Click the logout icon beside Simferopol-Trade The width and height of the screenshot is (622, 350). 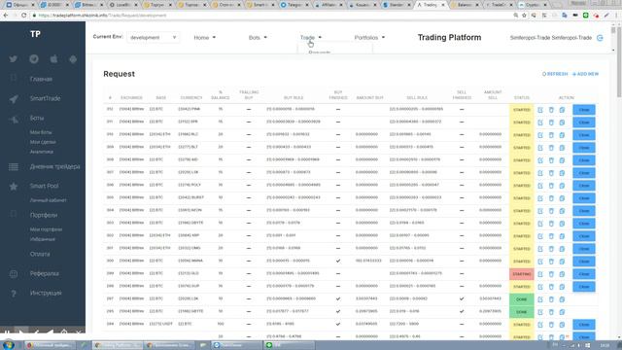[x=600, y=38]
